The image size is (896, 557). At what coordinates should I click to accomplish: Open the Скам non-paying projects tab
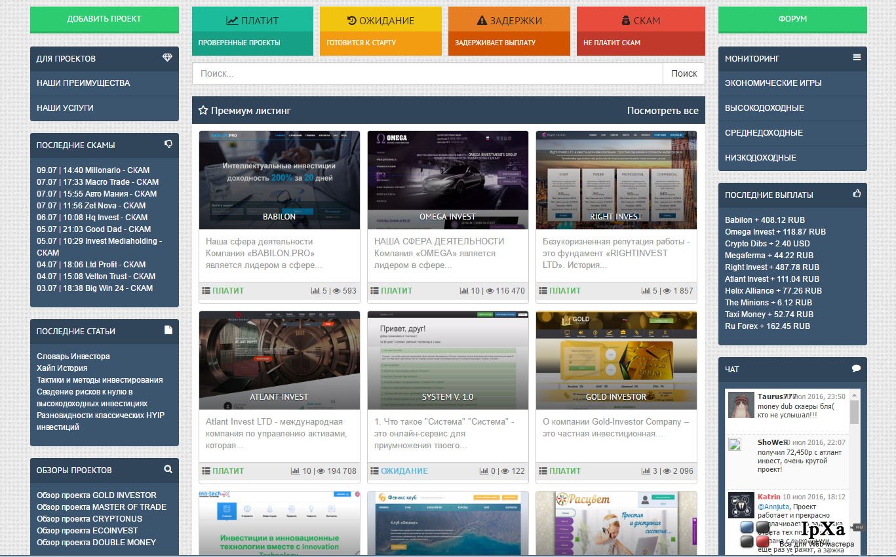click(641, 31)
